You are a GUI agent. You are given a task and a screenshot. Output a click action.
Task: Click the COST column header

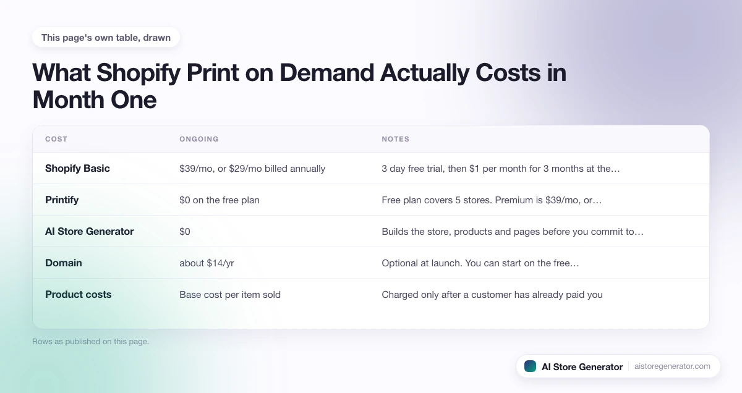point(56,139)
